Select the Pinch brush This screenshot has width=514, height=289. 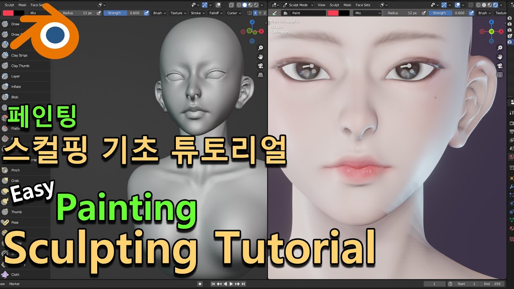pyautogui.click(x=25, y=170)
